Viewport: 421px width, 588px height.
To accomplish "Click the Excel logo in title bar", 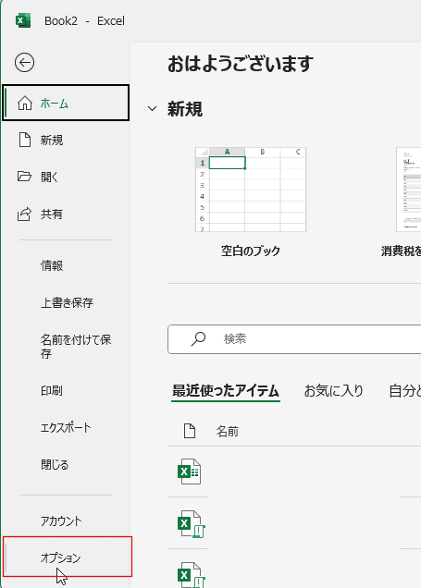I will (23, 20).
